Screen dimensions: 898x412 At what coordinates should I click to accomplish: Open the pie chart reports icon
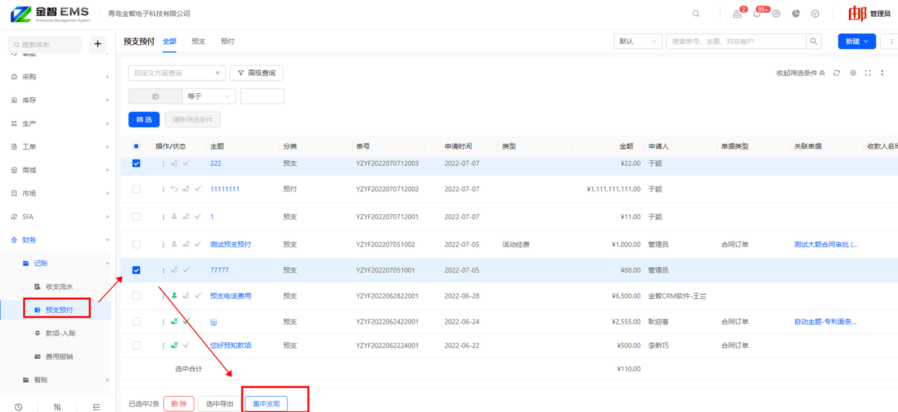796,13
